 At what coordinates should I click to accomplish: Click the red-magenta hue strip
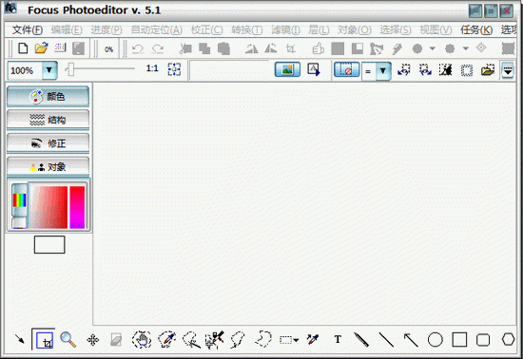coord(77,207)
